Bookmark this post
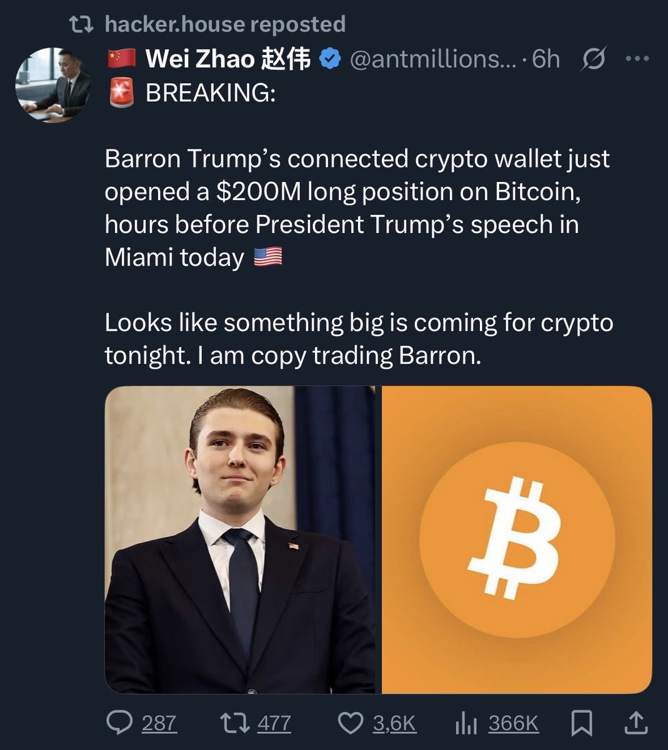The width and height of the screenshot is (668, 750). pos(582,723)
